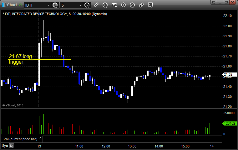Open the symbol settings gear icon
The width and height of the screenshot is (238, 150).
tap(55, 5)
